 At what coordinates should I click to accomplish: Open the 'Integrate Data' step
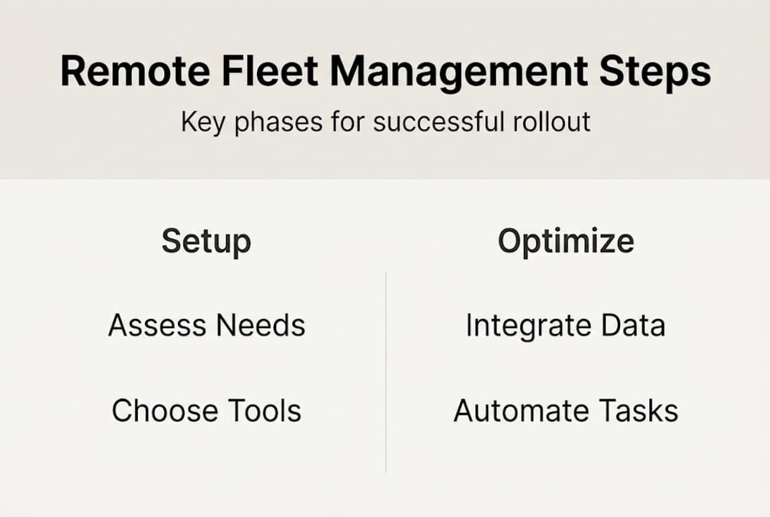[565, 326]
